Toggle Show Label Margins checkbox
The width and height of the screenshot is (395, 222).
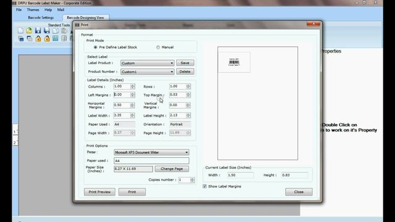pyautogui.click(x=204, y=186)
